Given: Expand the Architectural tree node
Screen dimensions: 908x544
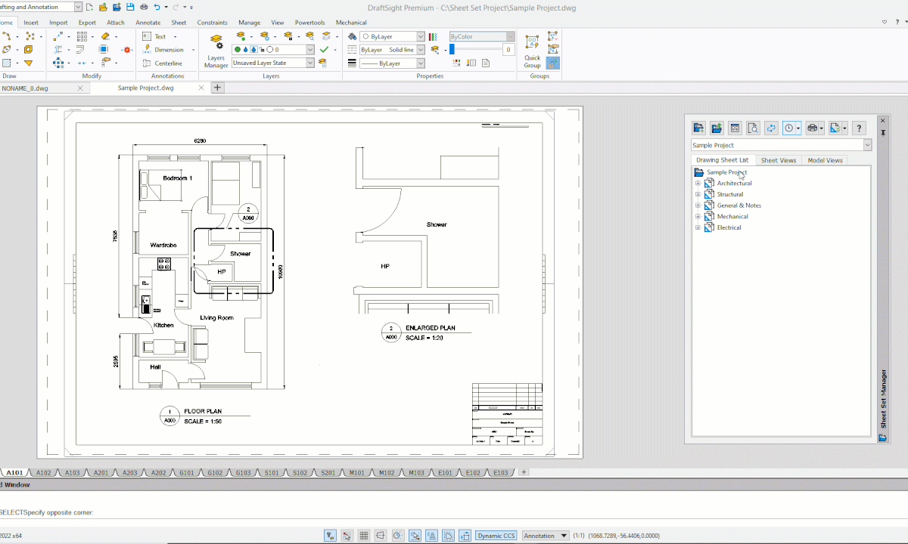Looking at the screenshot, I should coord(698,183).
